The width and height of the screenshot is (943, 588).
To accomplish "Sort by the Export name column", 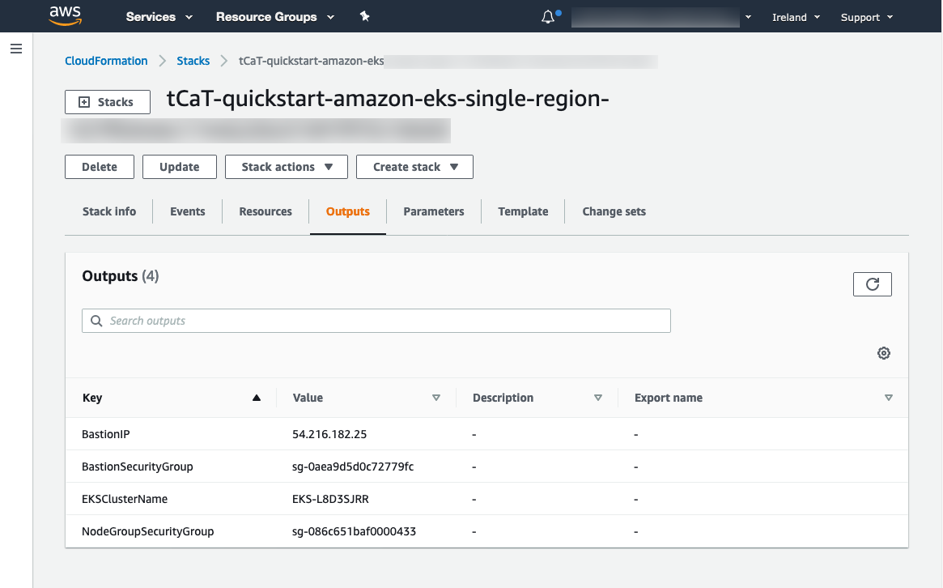I will click(888, 398).
